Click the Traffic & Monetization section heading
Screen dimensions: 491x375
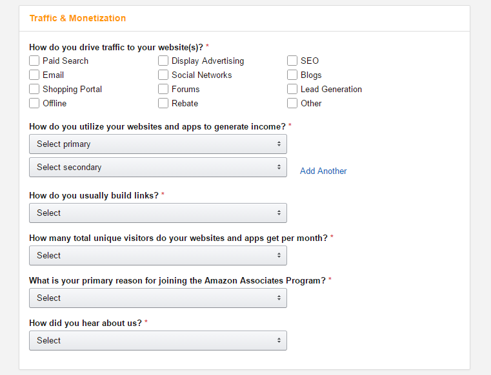(x=77, y=18)
